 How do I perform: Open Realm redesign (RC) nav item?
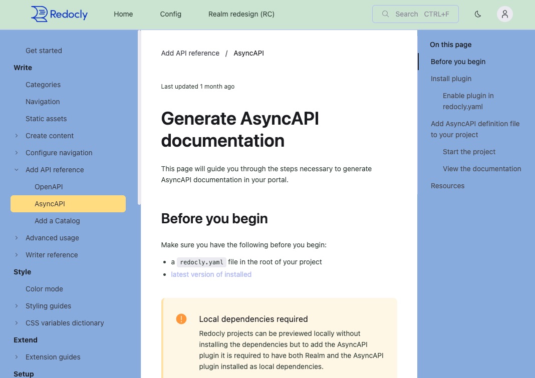point(241,14)
